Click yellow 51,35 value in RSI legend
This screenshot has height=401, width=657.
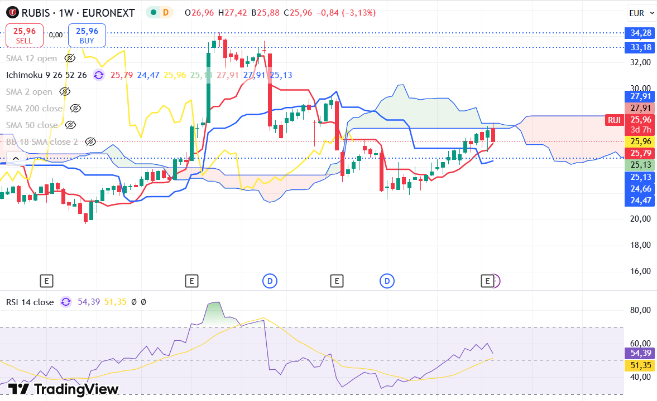[x=115, y=302]
